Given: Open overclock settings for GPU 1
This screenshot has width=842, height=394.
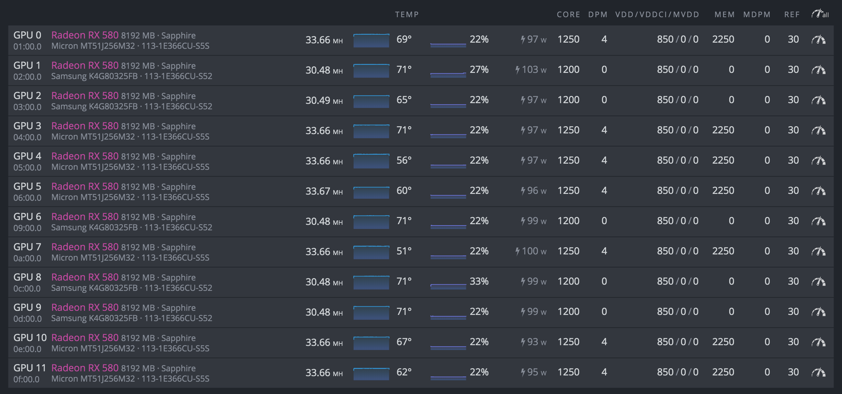Looking at the screenshot, I should click(818, 70).
